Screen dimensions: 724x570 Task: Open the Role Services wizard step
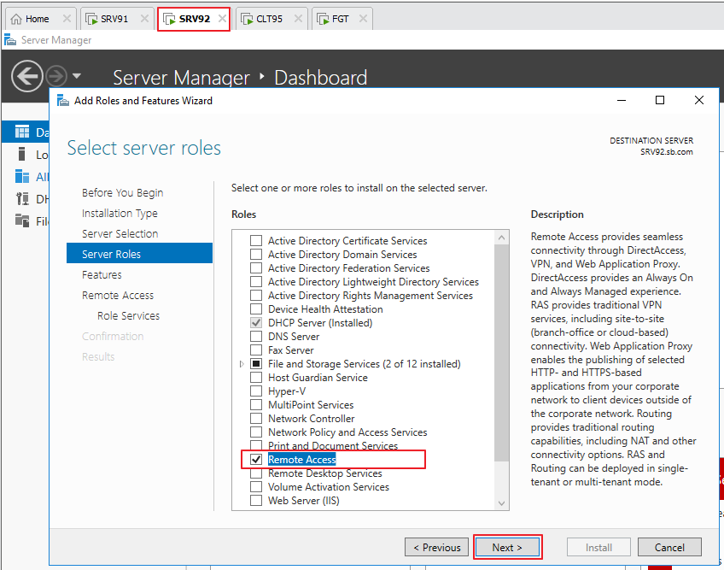tap(128, 315)
